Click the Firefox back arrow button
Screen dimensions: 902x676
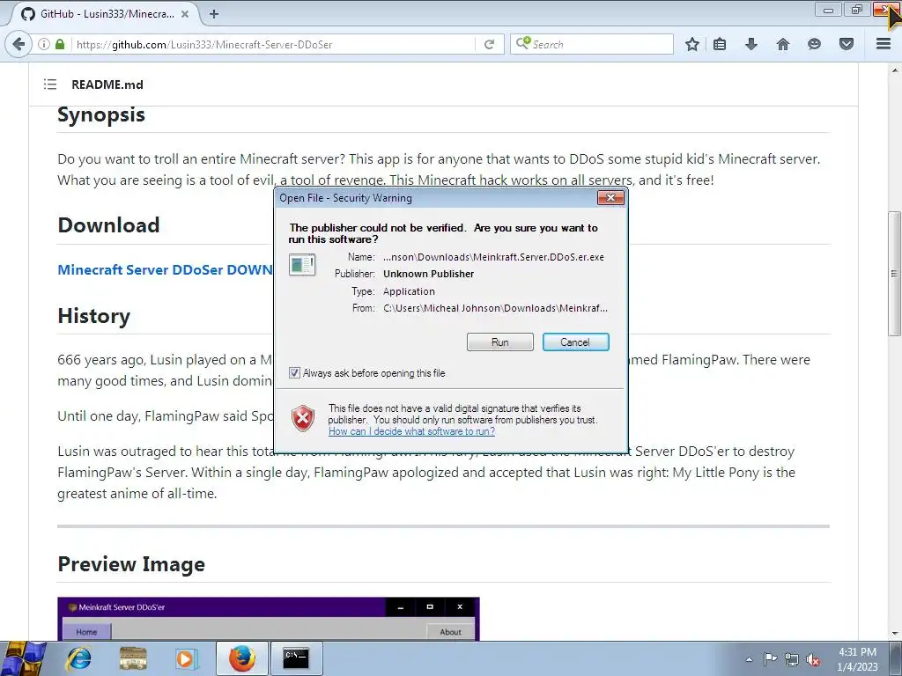(18, 44)
